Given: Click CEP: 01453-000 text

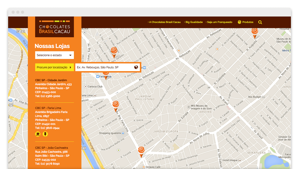Looking at the screenshot, I should (x=45, y=92).
